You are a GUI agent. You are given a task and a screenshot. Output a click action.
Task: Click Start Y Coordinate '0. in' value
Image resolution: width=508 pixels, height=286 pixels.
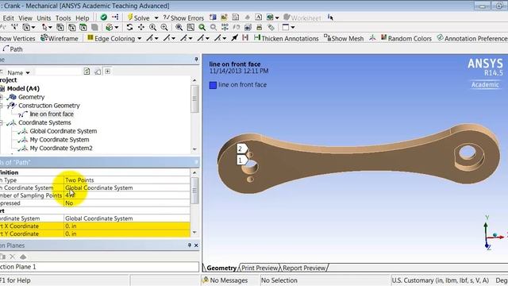coord(127,234)
